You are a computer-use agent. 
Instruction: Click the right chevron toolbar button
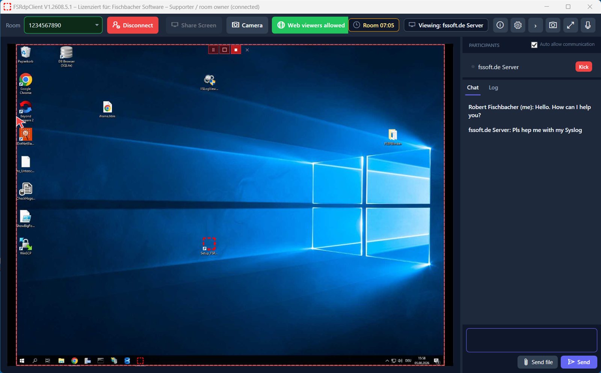point(535,25)
